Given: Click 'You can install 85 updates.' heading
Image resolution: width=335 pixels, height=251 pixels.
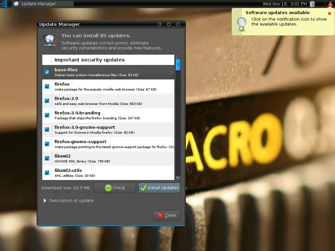Looking at the screenshot, I should click(96, 36).
